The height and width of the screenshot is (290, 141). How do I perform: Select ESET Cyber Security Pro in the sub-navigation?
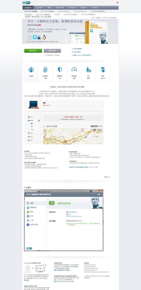(80, 11)
